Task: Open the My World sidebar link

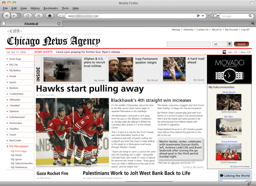Action: [x=16, y=155]
